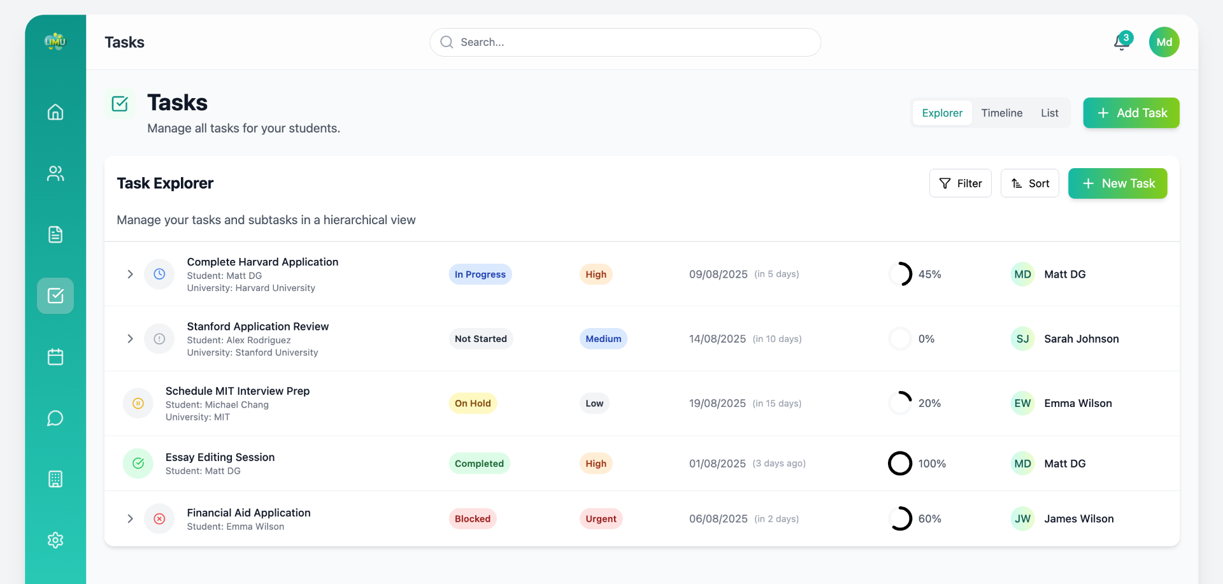Click the Essay Editing Session completed status circle
This screenshot has height=584, width=1223.
[138, 464]
